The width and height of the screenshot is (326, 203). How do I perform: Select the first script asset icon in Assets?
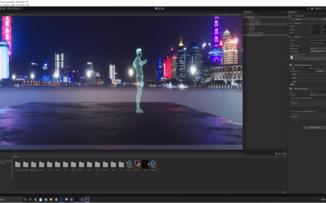[129, 164]
